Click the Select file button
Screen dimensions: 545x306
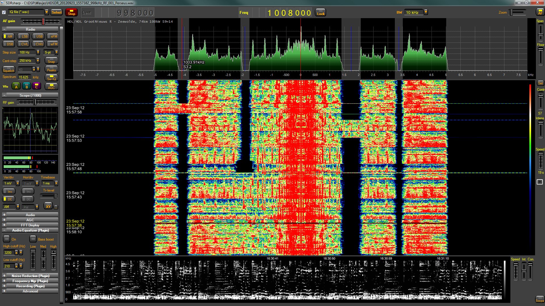(56, 12)
